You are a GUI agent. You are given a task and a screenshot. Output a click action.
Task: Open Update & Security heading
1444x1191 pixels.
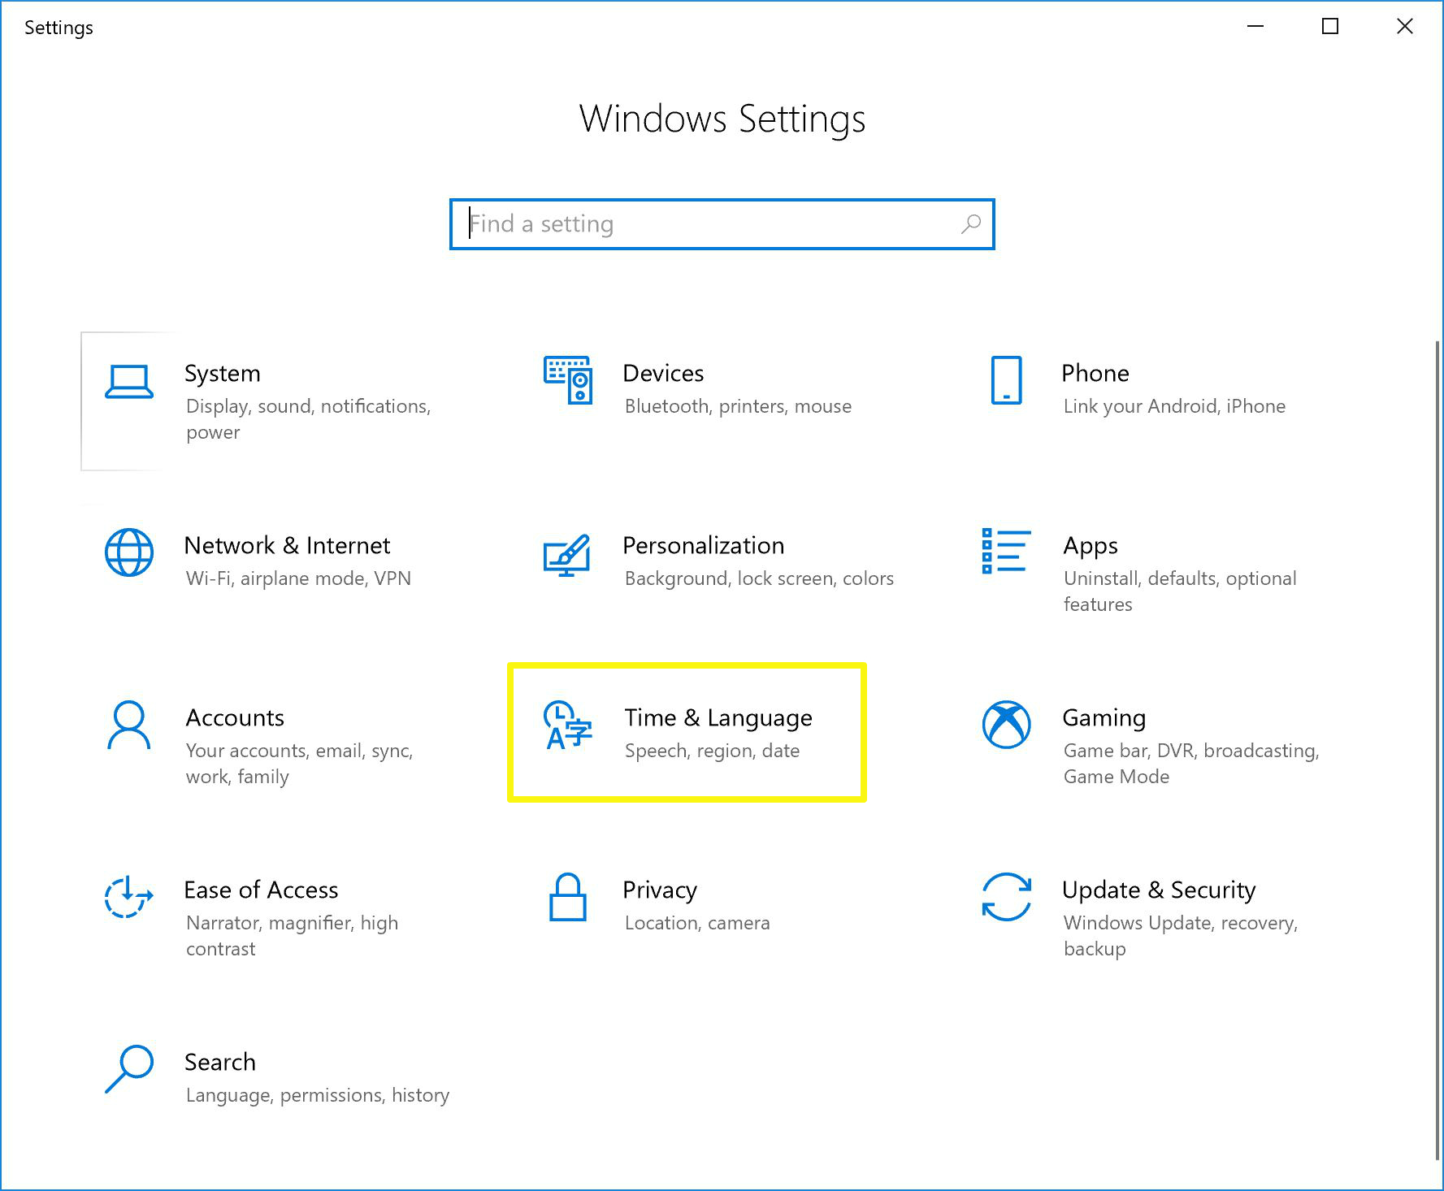coord(1159,890)
